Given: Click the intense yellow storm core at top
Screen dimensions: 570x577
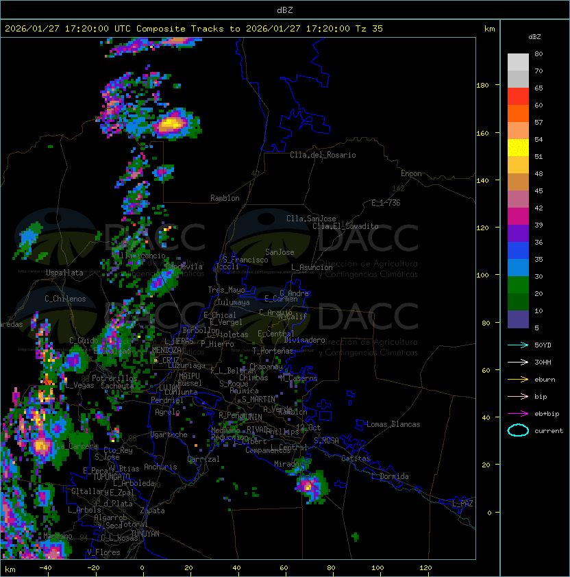Looking at the screenshot, I should (x=171, y=123).
